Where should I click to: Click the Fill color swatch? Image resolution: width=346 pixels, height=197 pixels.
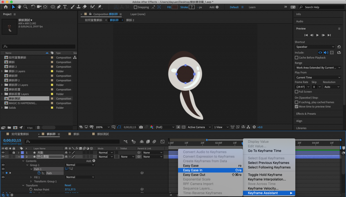click(175, 7)
